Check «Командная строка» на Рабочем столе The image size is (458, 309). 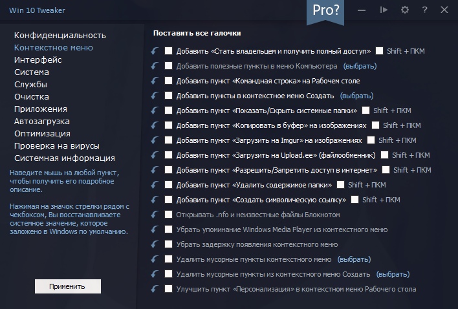169,81
